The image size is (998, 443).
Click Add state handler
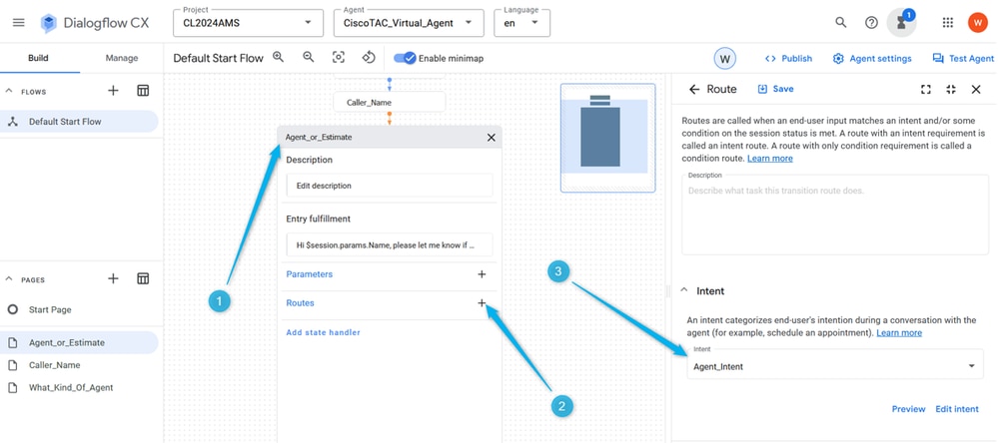coord(324,332)
